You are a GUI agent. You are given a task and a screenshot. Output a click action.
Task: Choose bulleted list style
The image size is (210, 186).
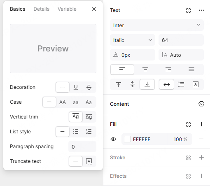click(76, 132)
